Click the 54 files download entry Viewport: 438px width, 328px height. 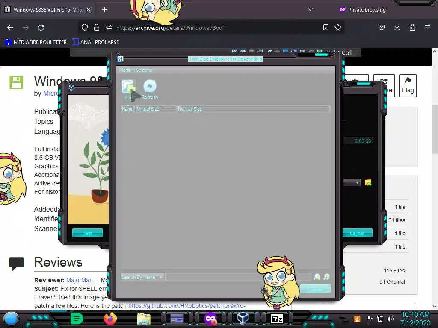(397, 220)
